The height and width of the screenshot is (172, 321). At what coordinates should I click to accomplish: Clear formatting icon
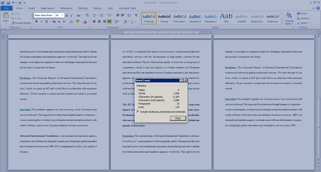point(87,15)
